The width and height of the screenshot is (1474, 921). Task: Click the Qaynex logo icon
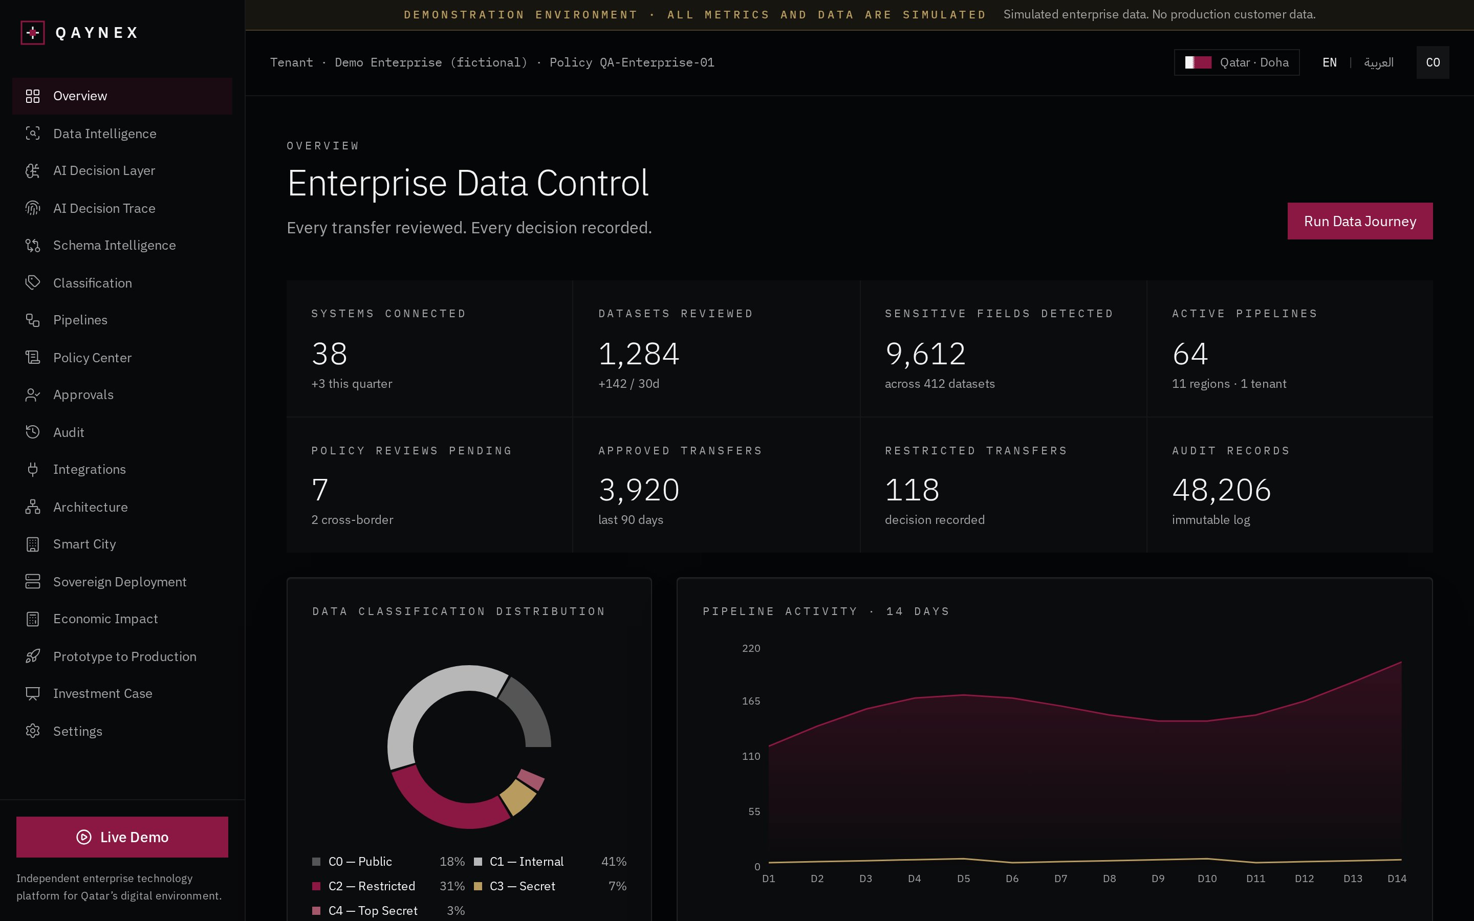point(33,32)
